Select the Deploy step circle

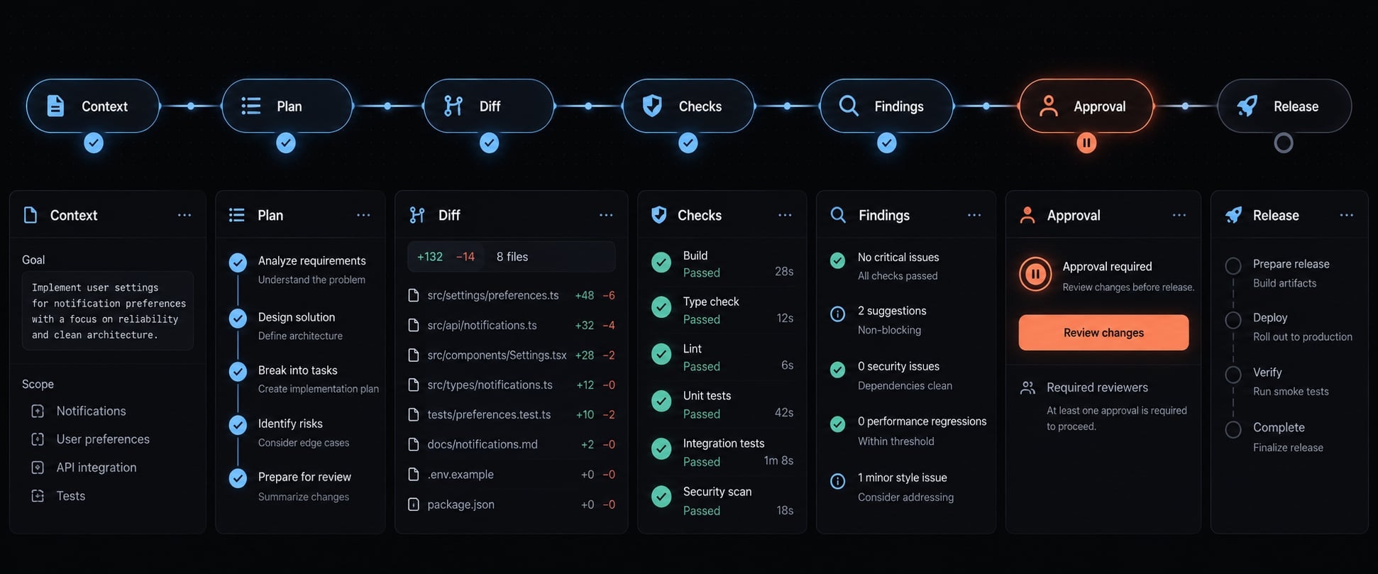point(1233,320)
